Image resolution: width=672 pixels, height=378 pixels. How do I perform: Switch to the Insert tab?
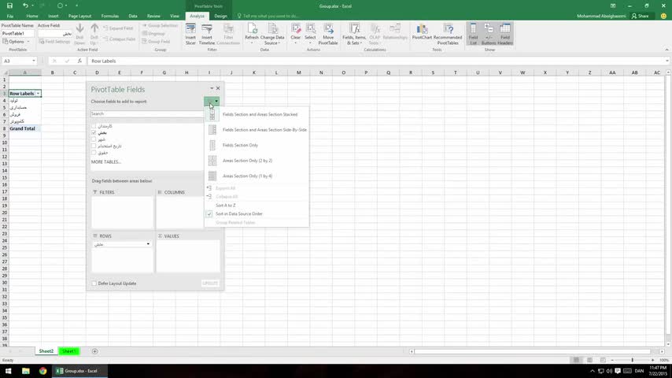54,16
